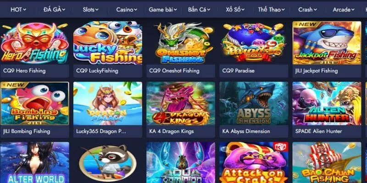Expand the ĐÁ GÀ category dropdown

coord(54,10)
